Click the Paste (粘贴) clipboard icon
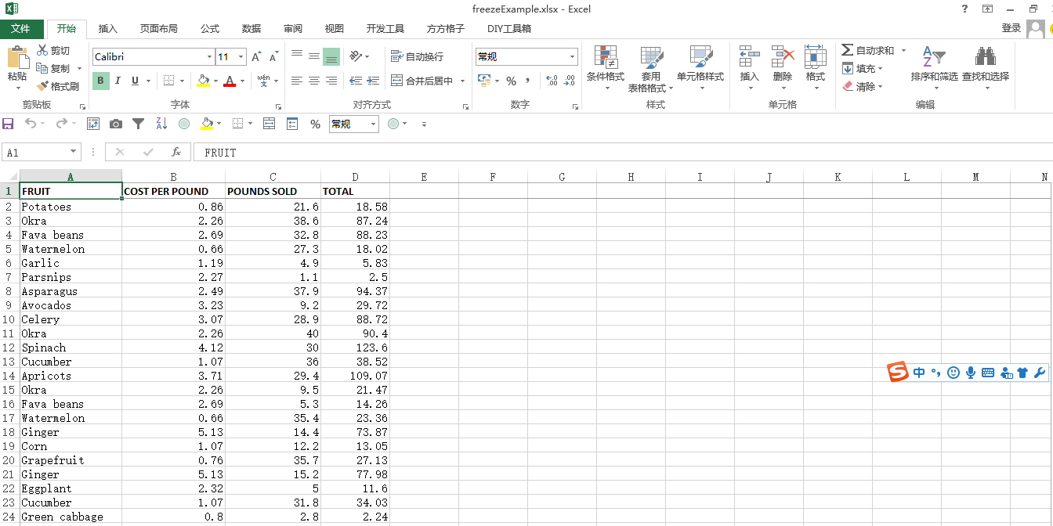 pyautogui.click(x=16, y=58)
